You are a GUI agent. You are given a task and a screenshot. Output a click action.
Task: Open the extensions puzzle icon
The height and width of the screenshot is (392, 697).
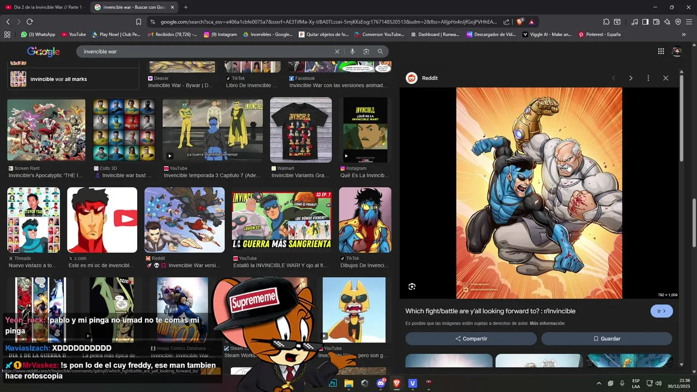click(x=606, y=22)
